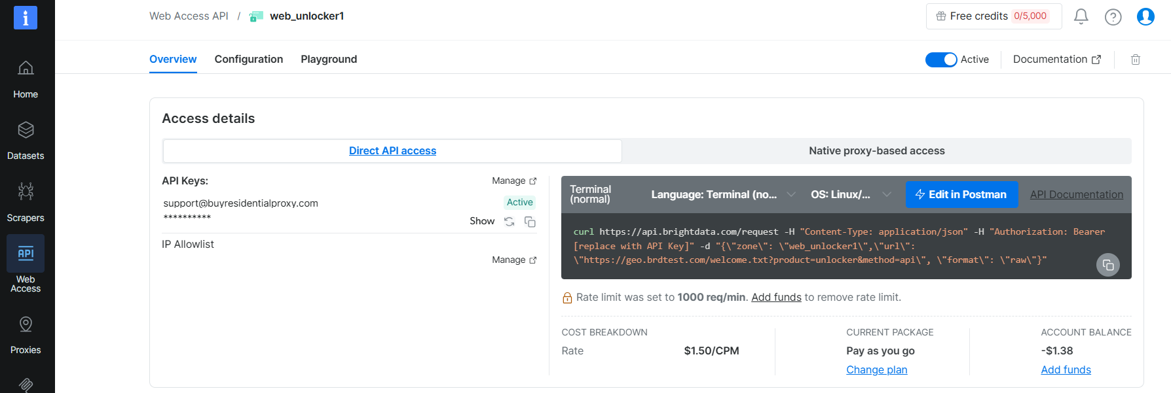1171x393 pixels.
Task: Open the help question mark icon
Action: click(x=1113, y=16)
